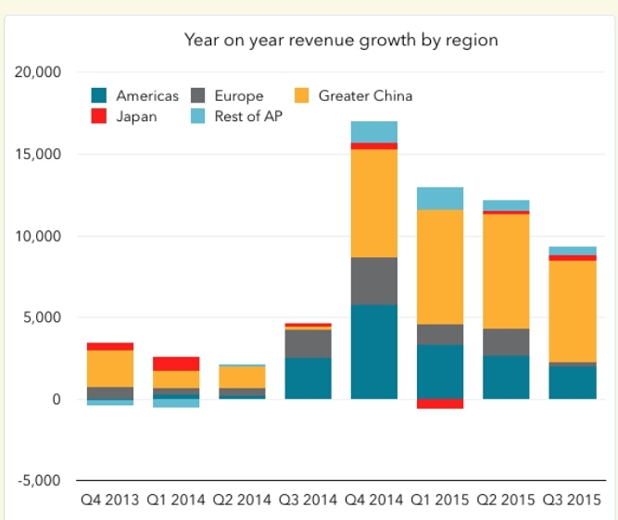Select Q2 2015 Americas teal segment
This screenshot has height=520, width=618.
pyautogui.click(x=506, y=378)
